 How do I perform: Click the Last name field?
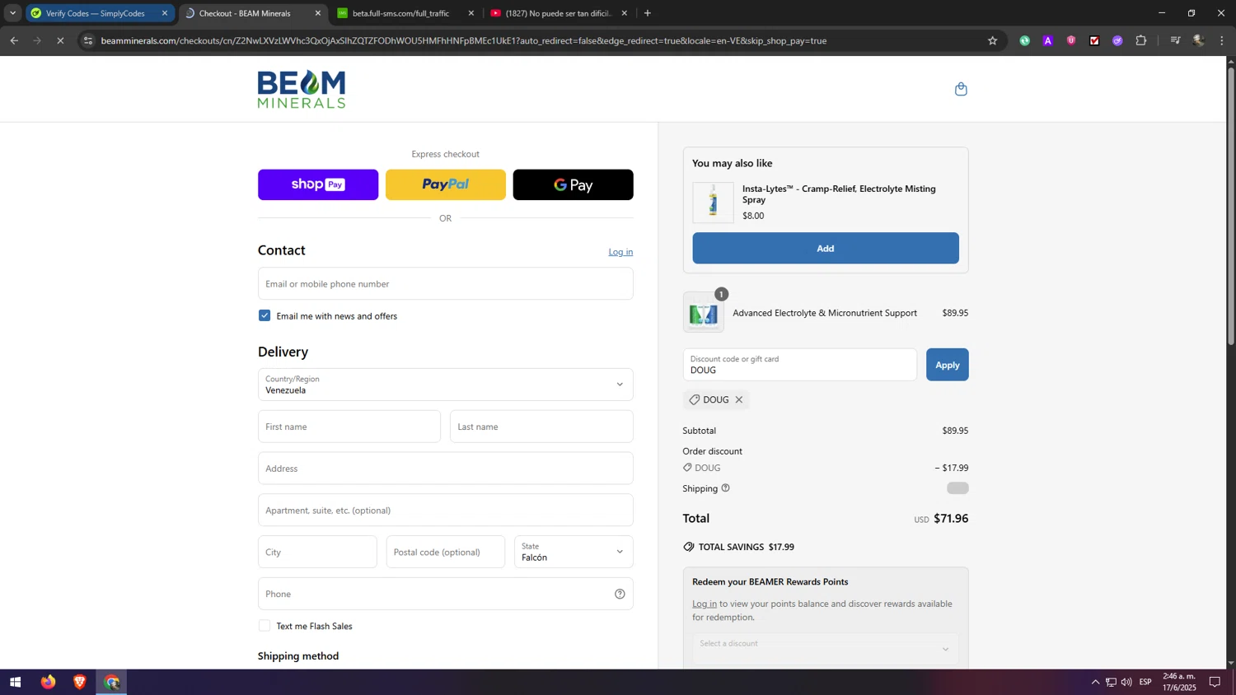pyautogui.click(x=541, y=427)
